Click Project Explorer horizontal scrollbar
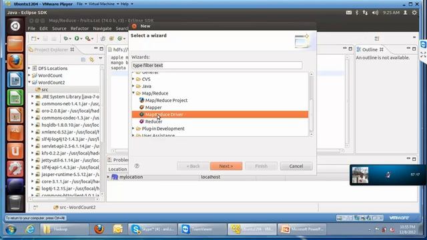The width and height of the screenshot is (427, 240). click(x=65, y=199)
